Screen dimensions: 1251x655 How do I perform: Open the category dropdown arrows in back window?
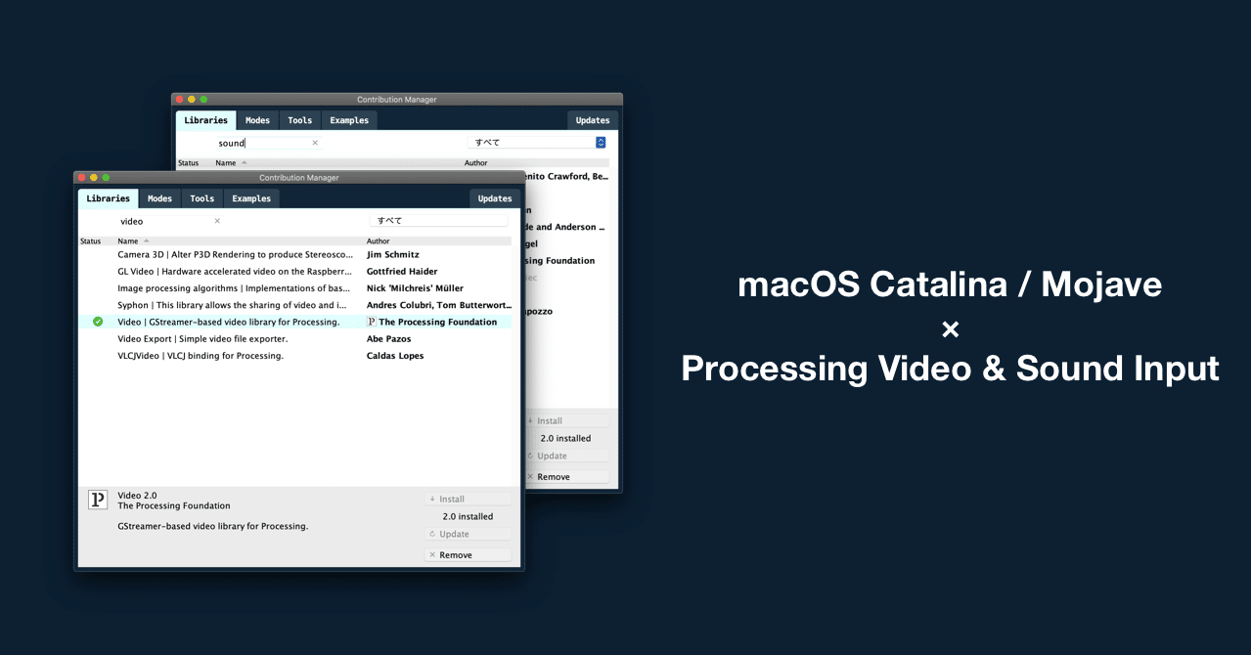coord(601,143)
